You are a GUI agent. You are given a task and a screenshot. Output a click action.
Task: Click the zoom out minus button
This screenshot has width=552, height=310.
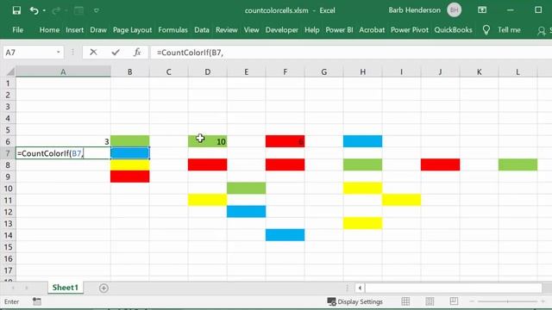472,301
